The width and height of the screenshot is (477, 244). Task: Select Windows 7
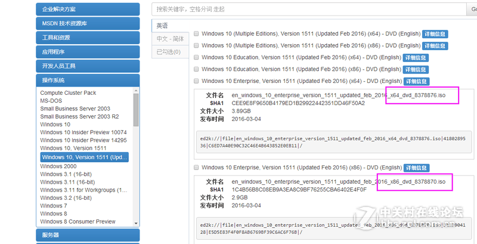[x=54, y=206]
